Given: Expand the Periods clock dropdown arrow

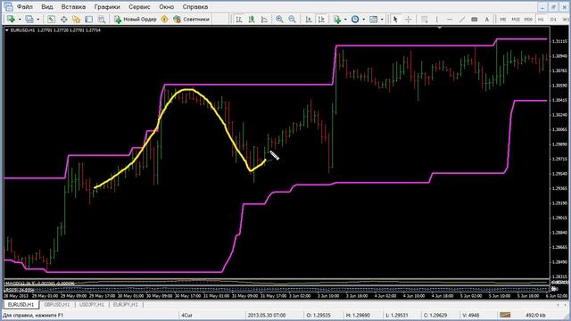Looking at the screenshot, I should [x=363, y=20].
